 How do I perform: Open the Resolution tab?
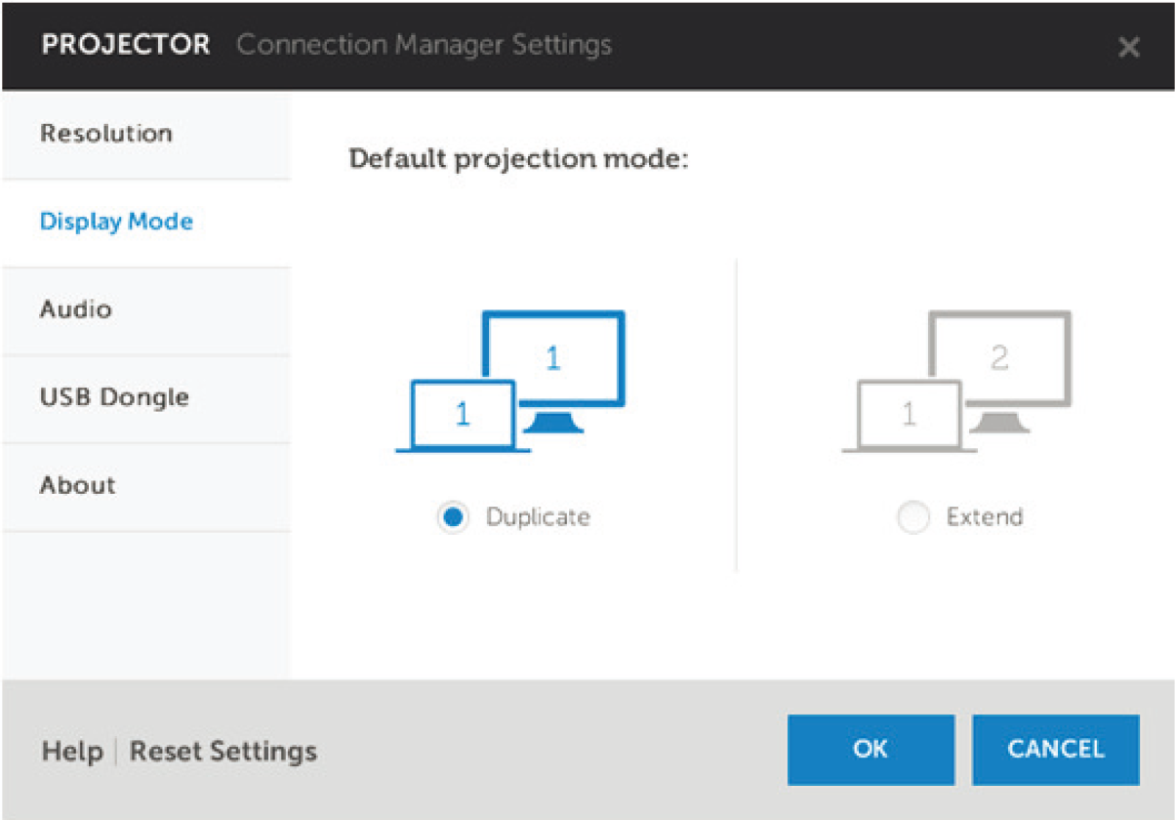[x=146, y=135]
